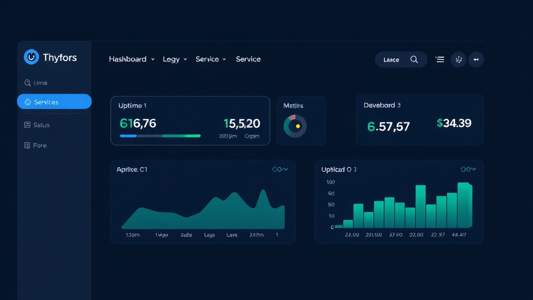Click the $34.39 value on Deveobord 3 card
Screen dimensions: 533x300
click(x=453, y=124)
